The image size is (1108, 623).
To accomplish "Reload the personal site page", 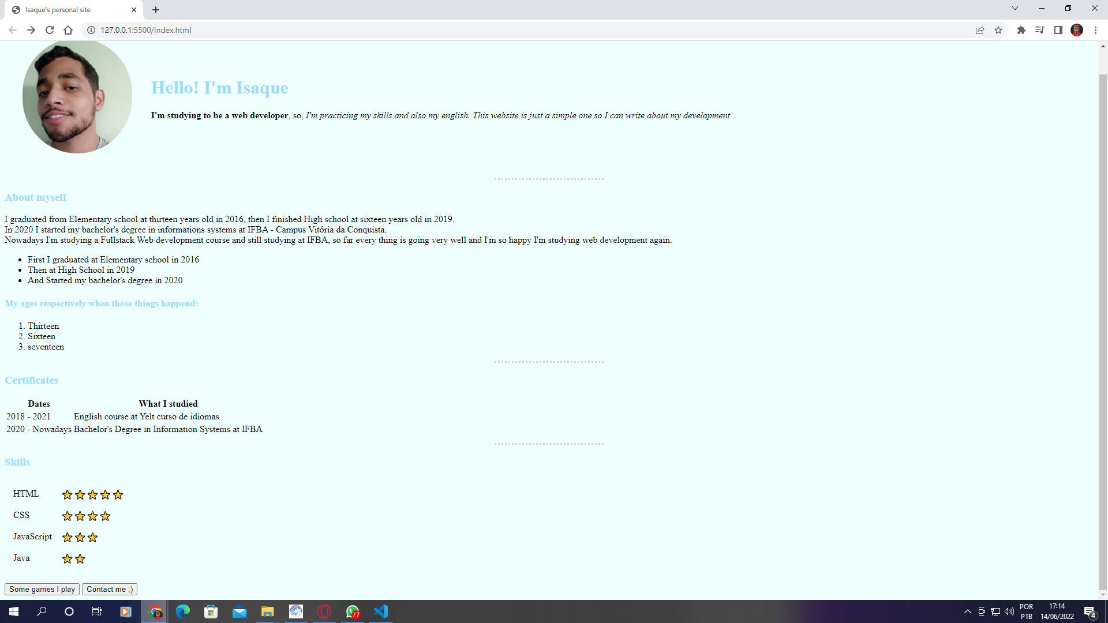I will tap(50, 30).
